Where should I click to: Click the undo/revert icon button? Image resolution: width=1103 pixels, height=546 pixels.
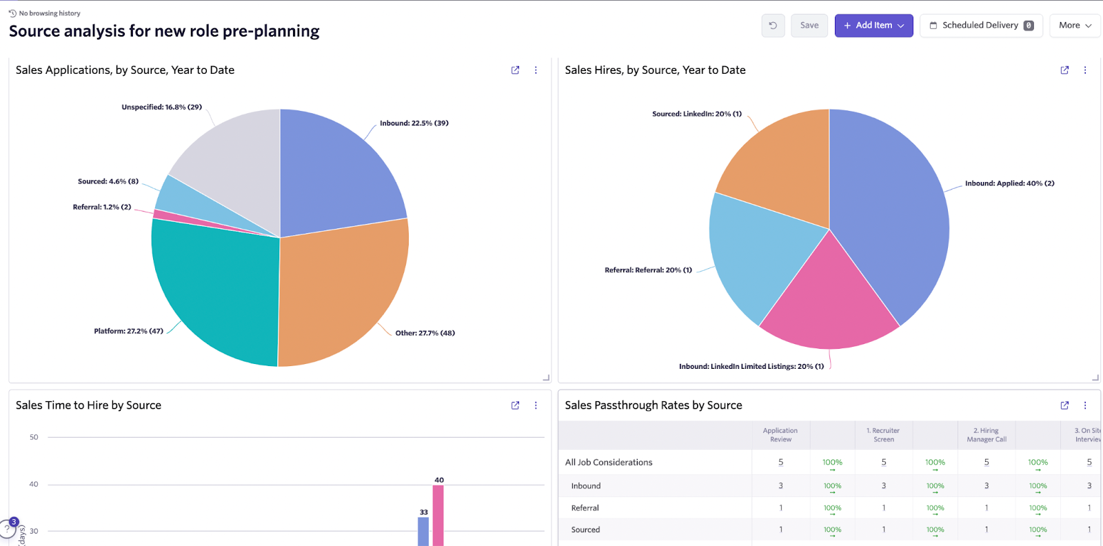coord(773,26)
